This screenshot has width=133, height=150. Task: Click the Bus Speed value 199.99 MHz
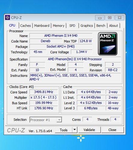point(44,103)
